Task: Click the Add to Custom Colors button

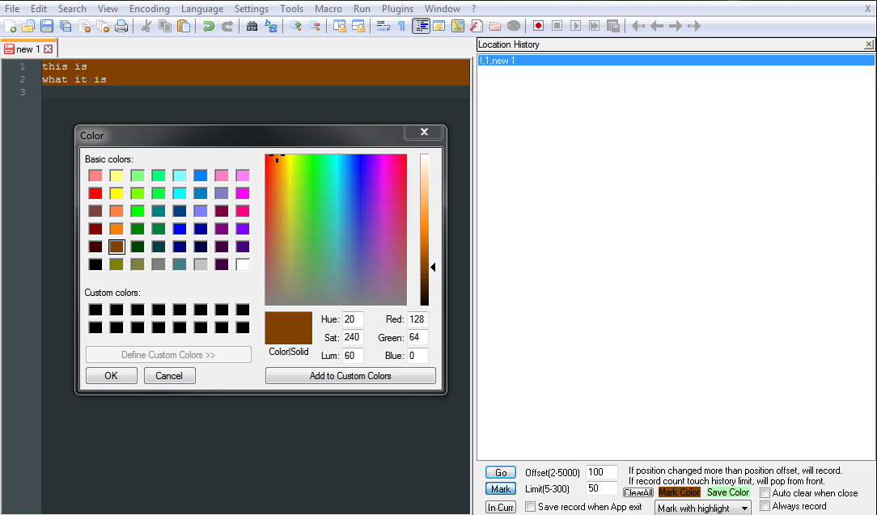Action: (350, 376)
